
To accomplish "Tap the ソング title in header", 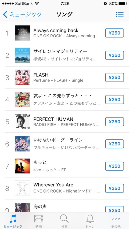I will coord(64,14).
